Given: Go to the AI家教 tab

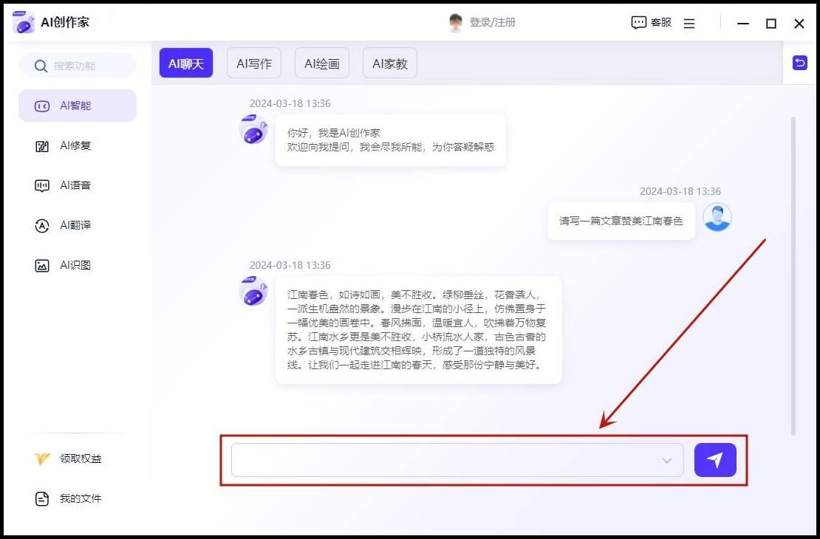Looking at the screenshot, I should tap(389, 63).
